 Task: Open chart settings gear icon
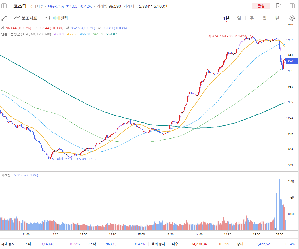tap(292, 18)
